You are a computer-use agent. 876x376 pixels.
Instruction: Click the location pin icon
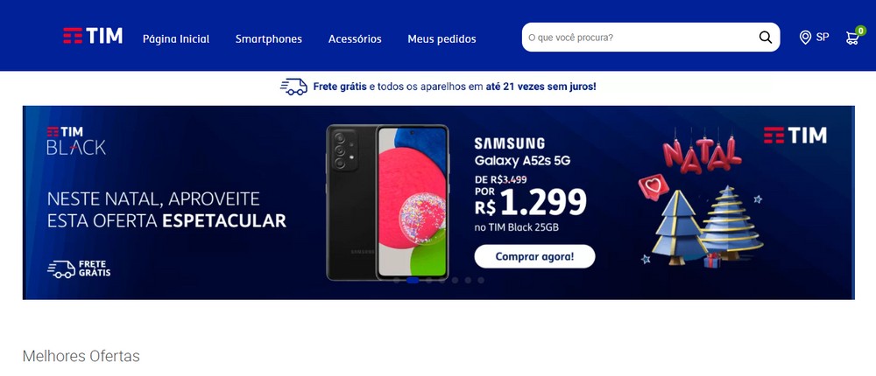(x=805, y=38)
